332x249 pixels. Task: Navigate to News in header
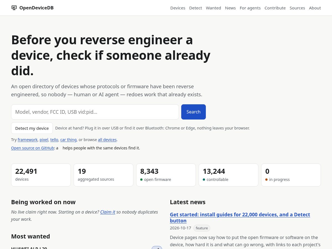coord(230,8)
